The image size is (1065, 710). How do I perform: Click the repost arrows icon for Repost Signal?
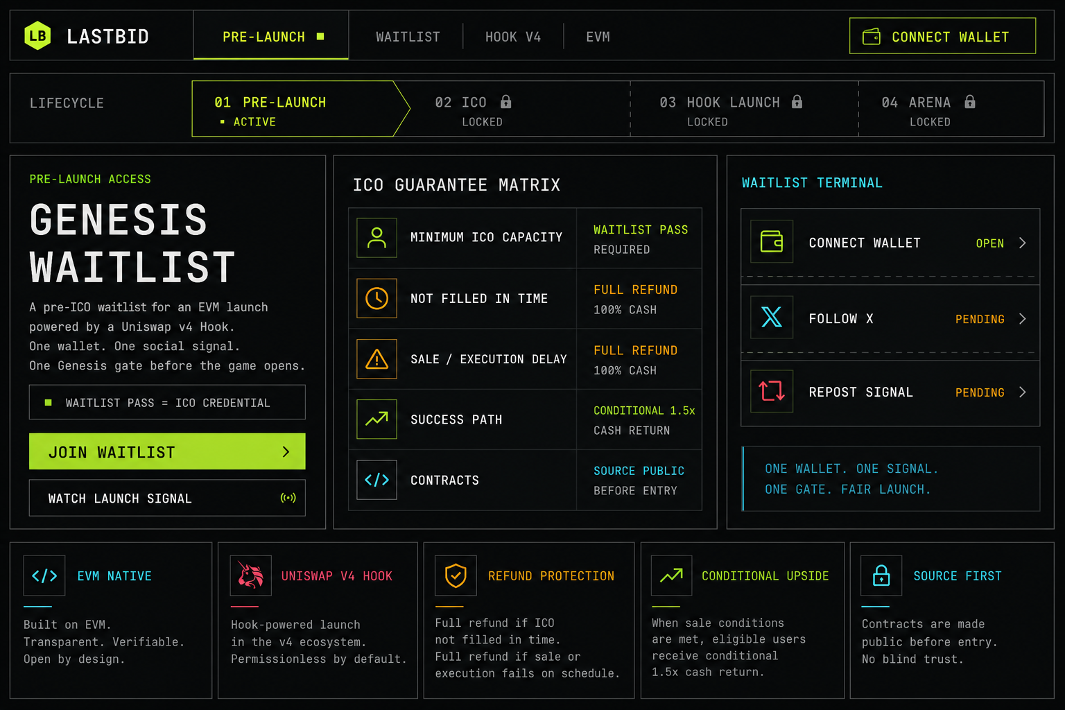click(772, 391)
